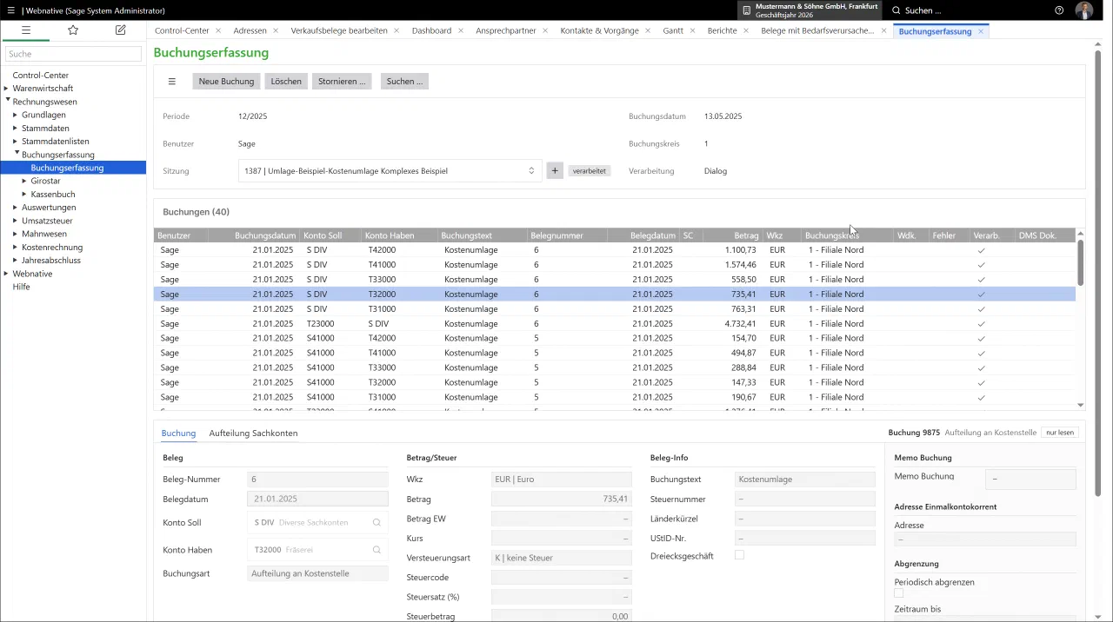Image resolution: width=1113 pixels, height=622 pixels.
Task: Open the Aufteilung Sachkonten tab
Action: click(253, 433)
